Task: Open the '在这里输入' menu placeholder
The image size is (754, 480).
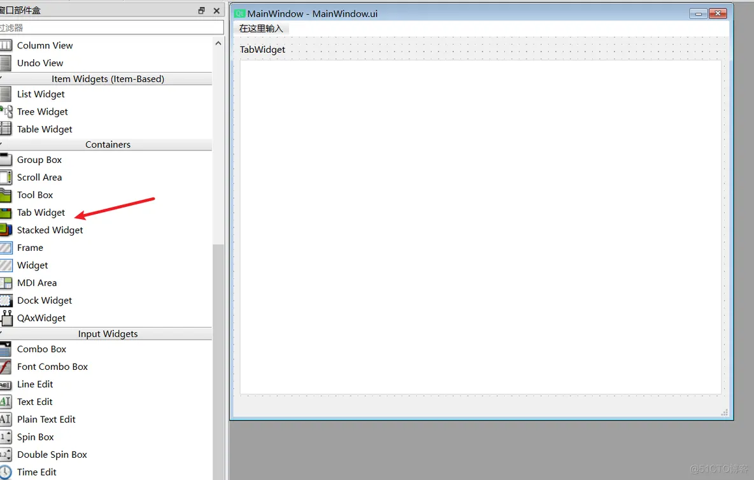Action: (261, 29)
